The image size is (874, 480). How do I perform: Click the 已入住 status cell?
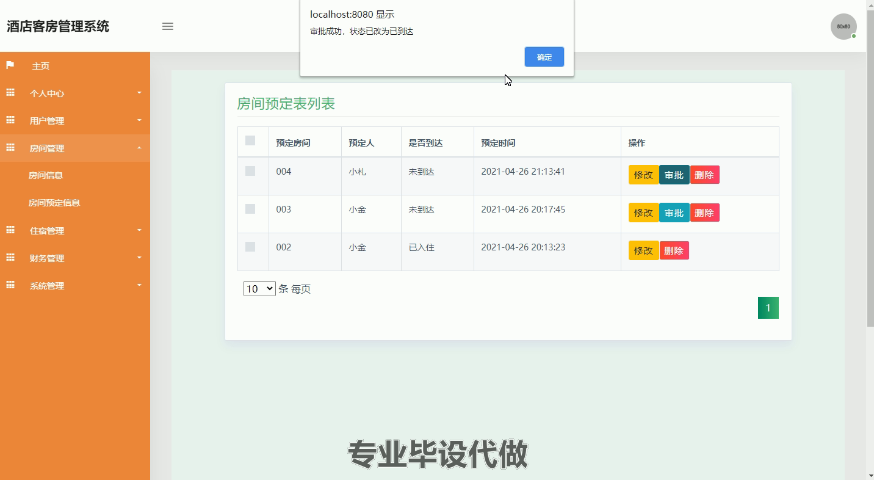(421, 247)
